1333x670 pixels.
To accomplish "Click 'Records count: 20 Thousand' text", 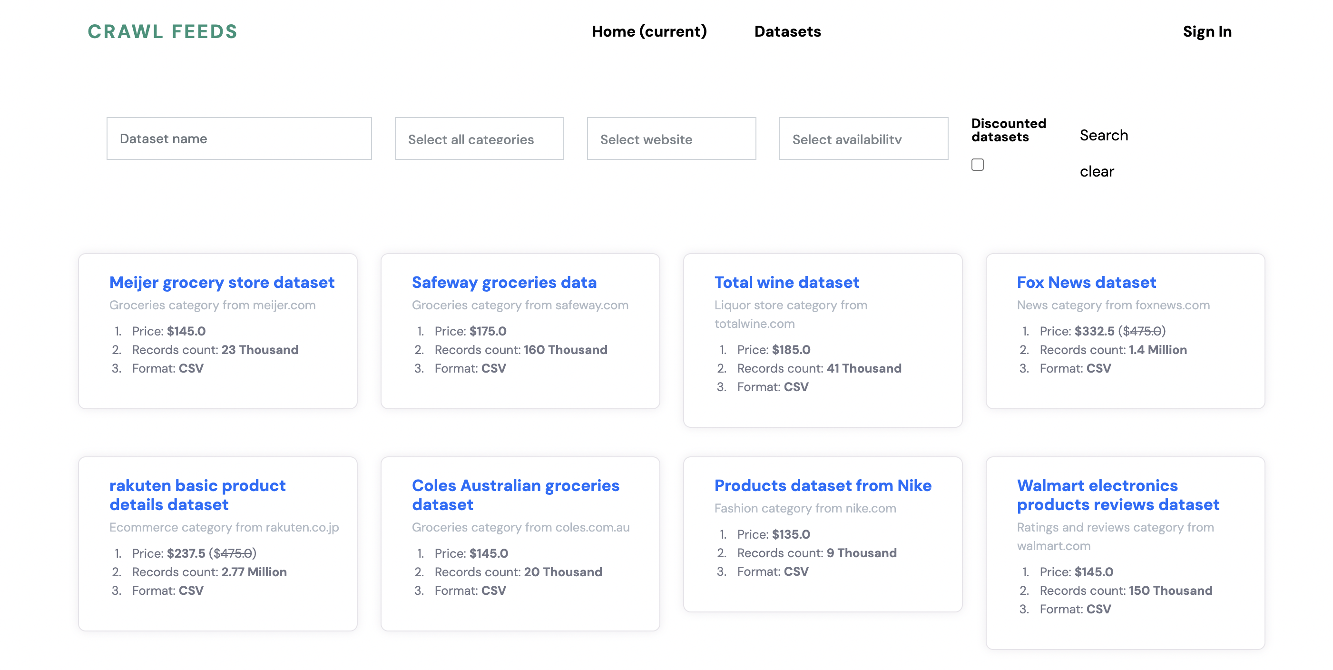I will [518, 572].
